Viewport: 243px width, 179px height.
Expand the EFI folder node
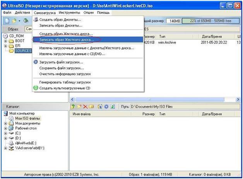coord(5,46)
